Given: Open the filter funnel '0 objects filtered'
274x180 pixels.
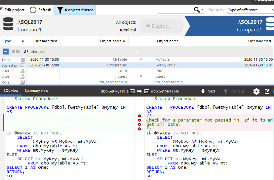Looking at the screenshot, I should (75, 10).
